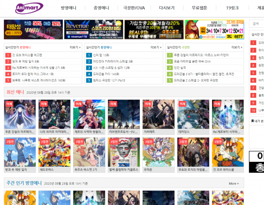264x205 pixels.
Task: Open the 종영애니 menu
Action: (101, 8)
